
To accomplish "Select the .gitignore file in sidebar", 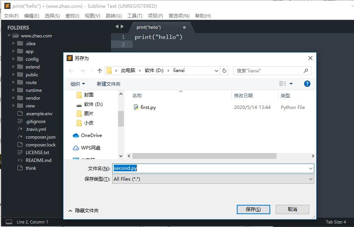I will coord(35,121).
